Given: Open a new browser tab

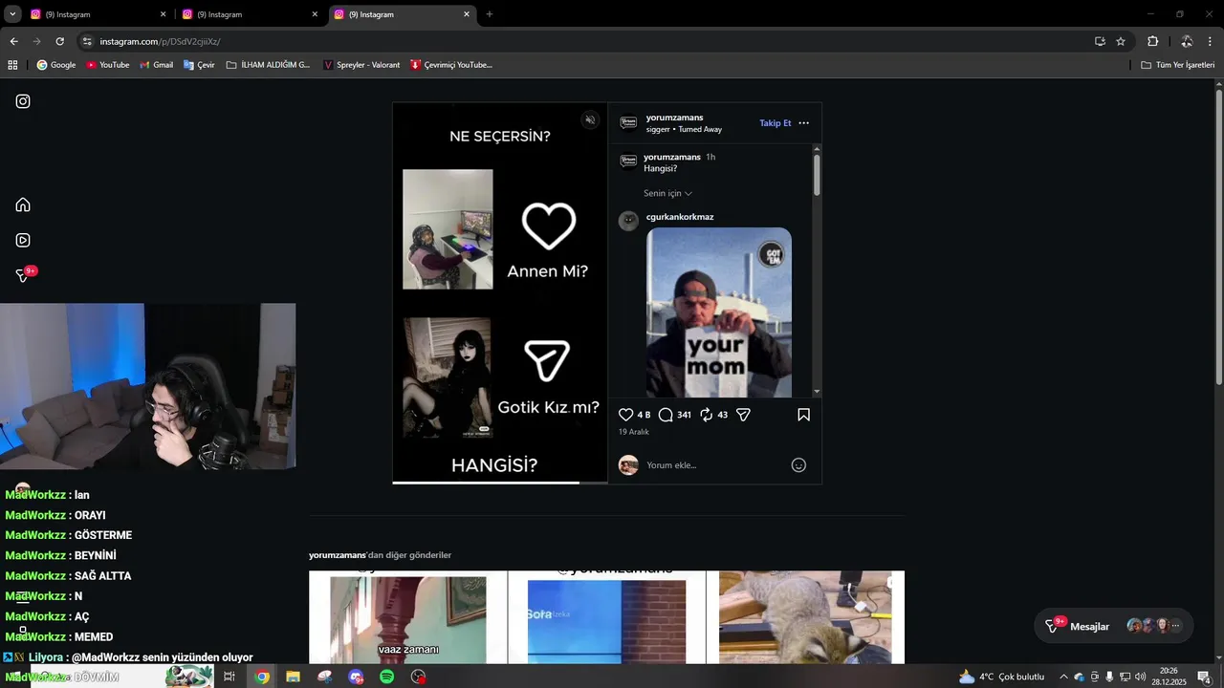Looking at the screenshot, I should click(490, 14).
